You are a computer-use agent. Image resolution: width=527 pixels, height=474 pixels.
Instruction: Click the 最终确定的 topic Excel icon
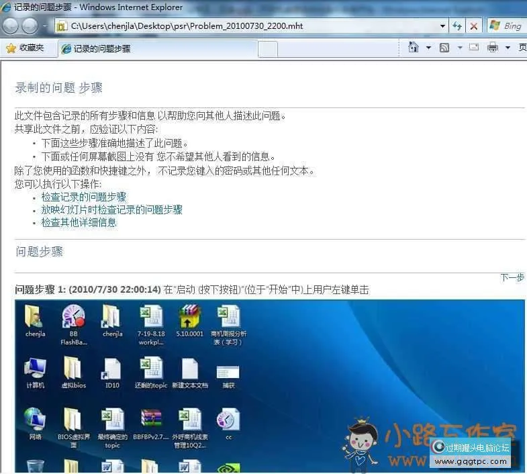[112, 428]
